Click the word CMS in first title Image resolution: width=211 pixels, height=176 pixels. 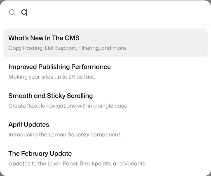[x=72, y=38]
